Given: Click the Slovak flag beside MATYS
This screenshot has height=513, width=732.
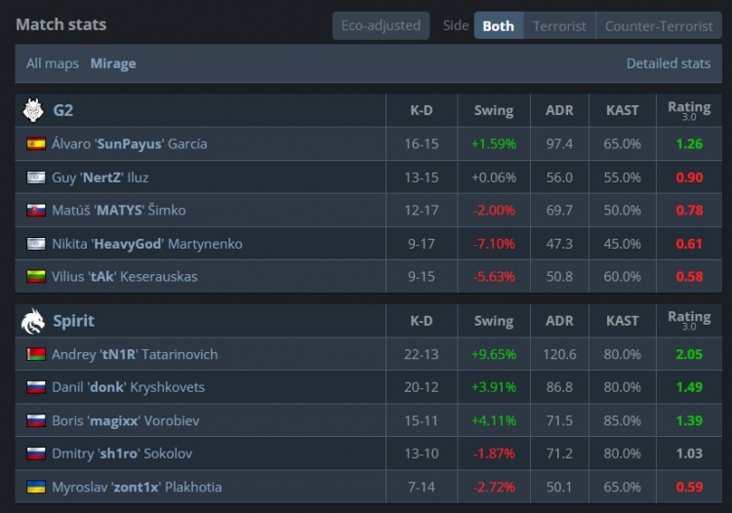Looking at the screenshot, I should (x=36, y=211).
